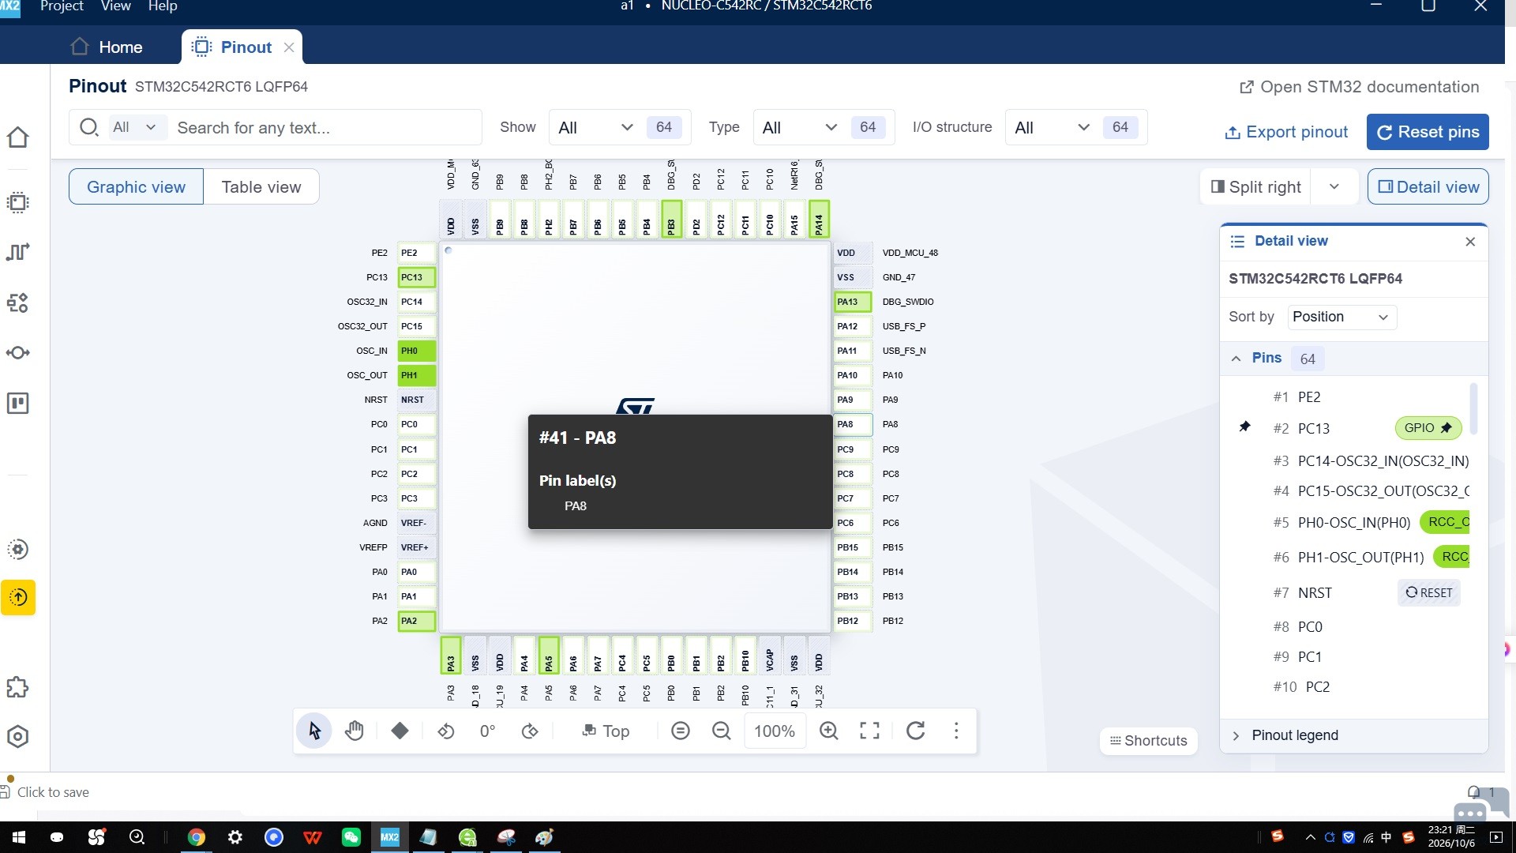
Task: Fit pinout view to screen
Action: (x=869, y=731)
